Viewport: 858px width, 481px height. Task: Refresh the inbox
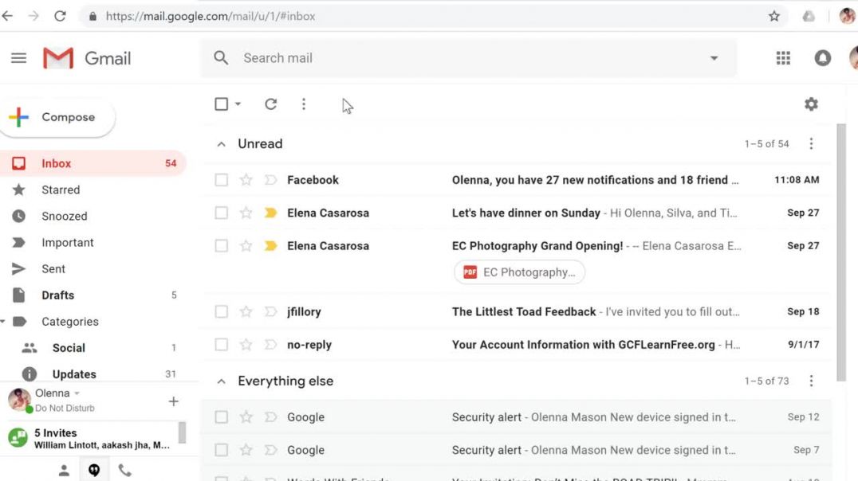click(x=271, y=104)
